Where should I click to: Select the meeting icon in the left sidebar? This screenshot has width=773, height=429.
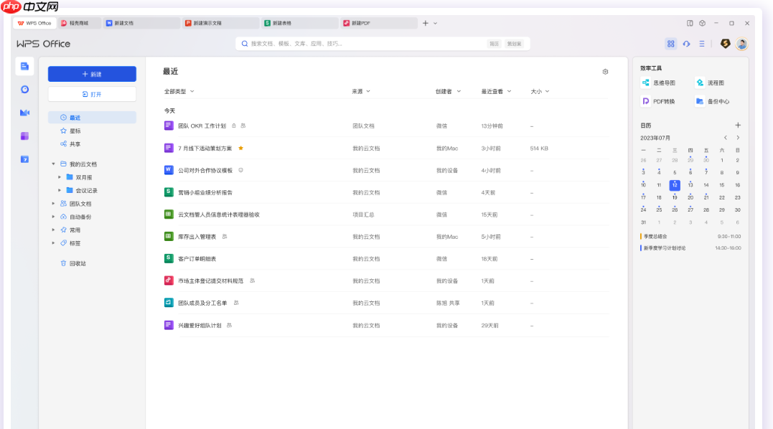pyautogui.click(x=24, y=113)
